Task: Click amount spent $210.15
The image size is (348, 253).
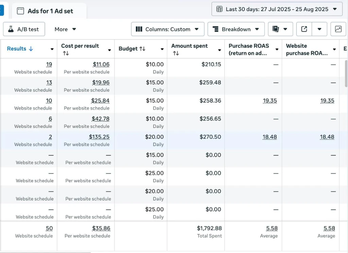Action: tap(211, 64)
